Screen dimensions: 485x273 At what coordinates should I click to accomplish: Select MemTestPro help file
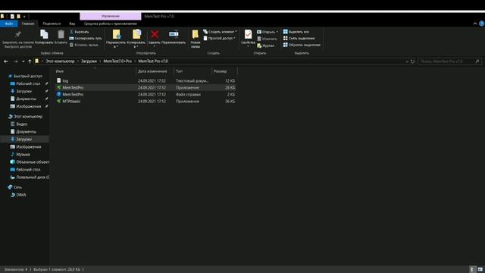(x=145, y=94)
